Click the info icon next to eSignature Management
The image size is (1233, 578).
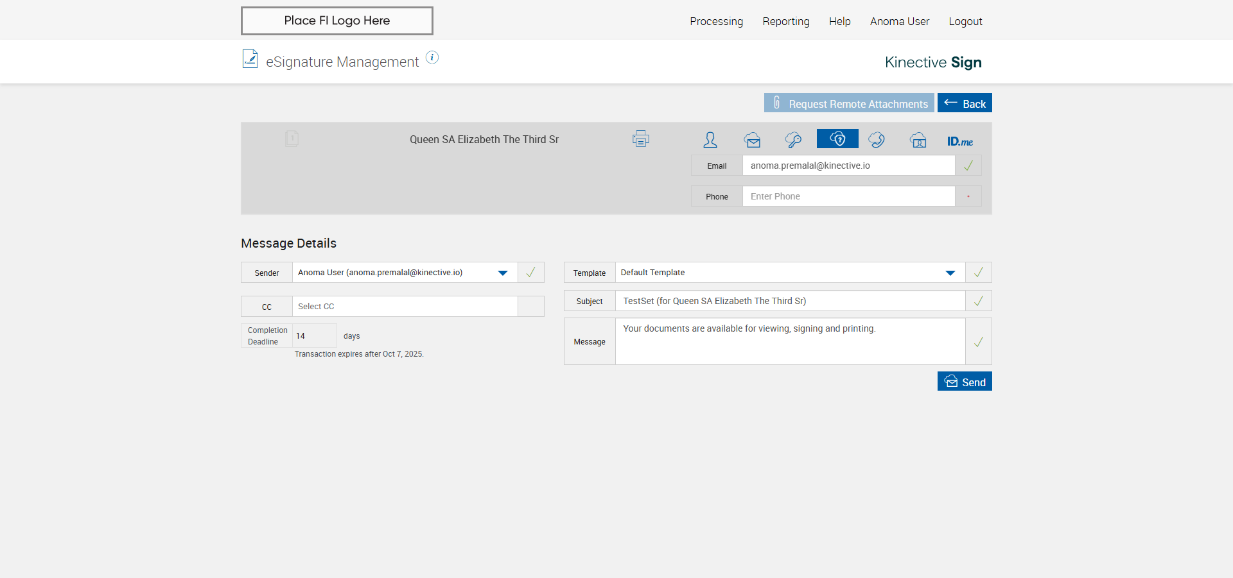click(432, 58)
